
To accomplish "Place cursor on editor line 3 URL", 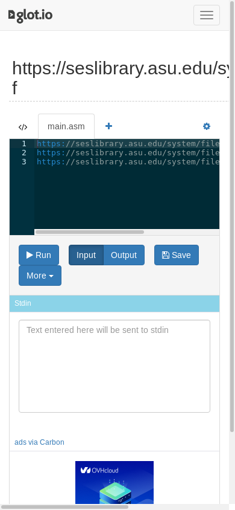I will (x=128, y=162).
